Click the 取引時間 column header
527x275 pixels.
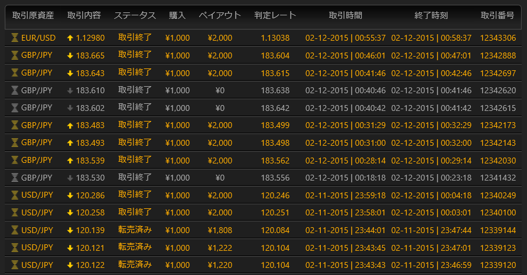[345, 15]
